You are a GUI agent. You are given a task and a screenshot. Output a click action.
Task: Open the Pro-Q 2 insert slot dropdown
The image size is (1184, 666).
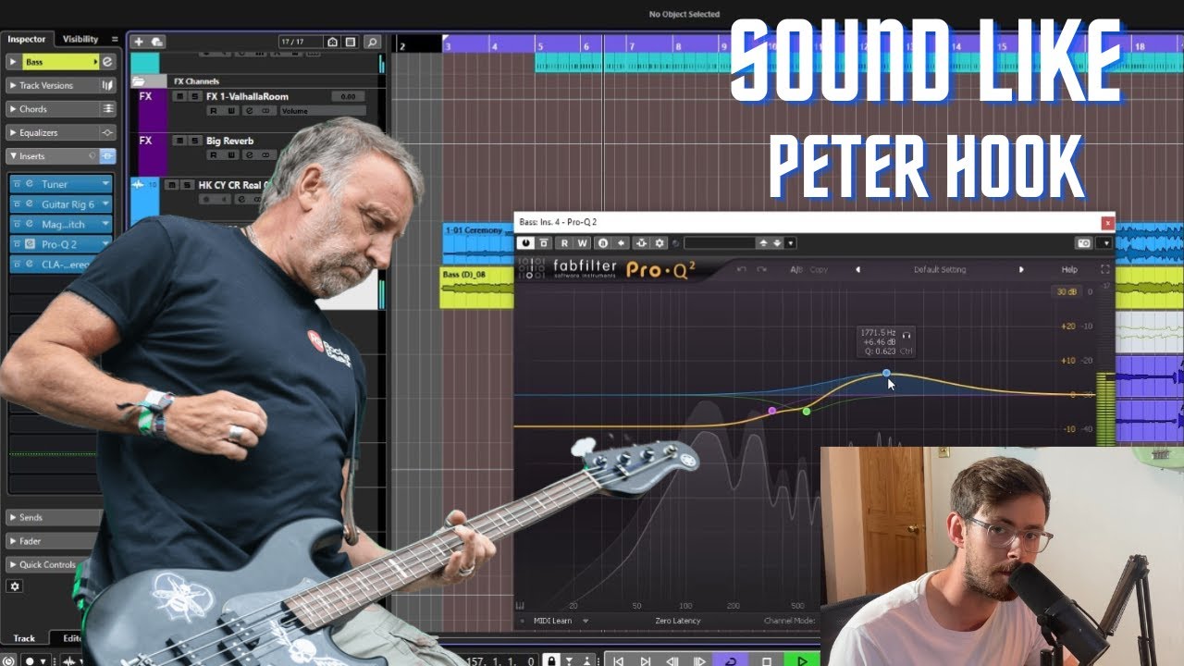tap(105, 244)
